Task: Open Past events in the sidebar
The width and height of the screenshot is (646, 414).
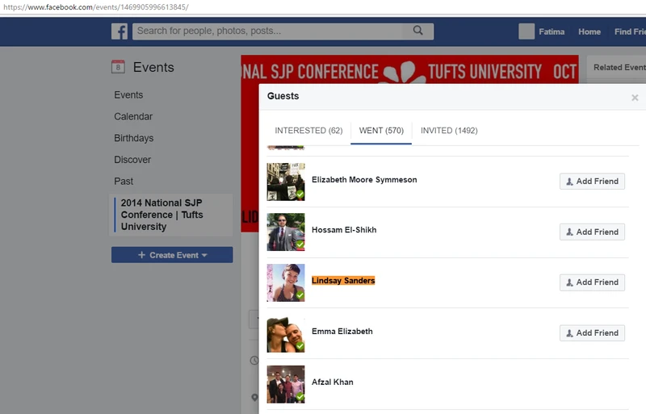Action: [x=124, y=182]
